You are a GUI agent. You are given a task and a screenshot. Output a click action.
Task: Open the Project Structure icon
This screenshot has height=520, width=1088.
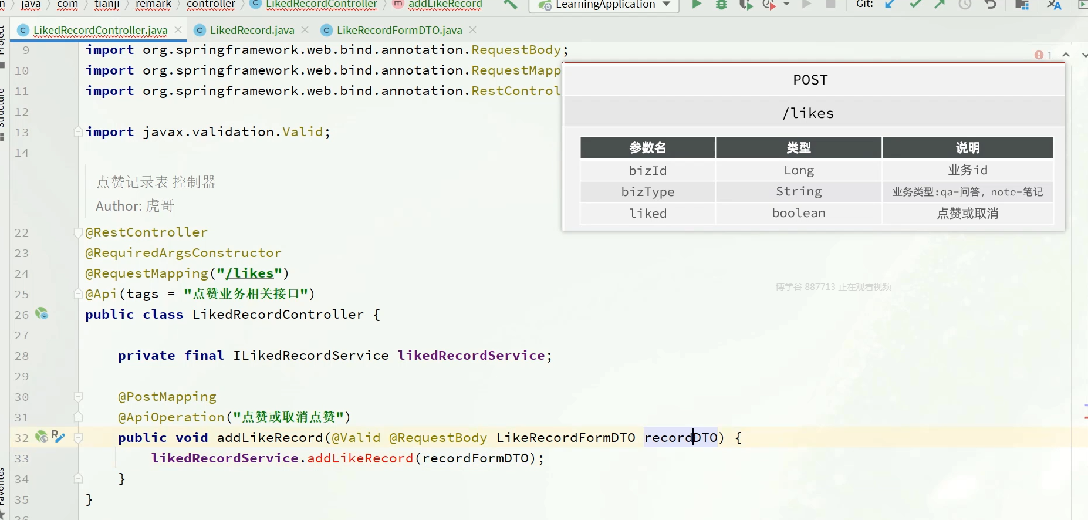pos(1022,5)
